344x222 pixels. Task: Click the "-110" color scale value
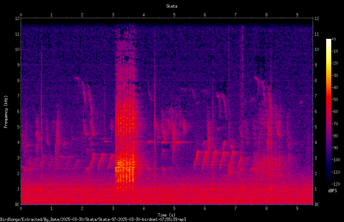pos(336,172)
